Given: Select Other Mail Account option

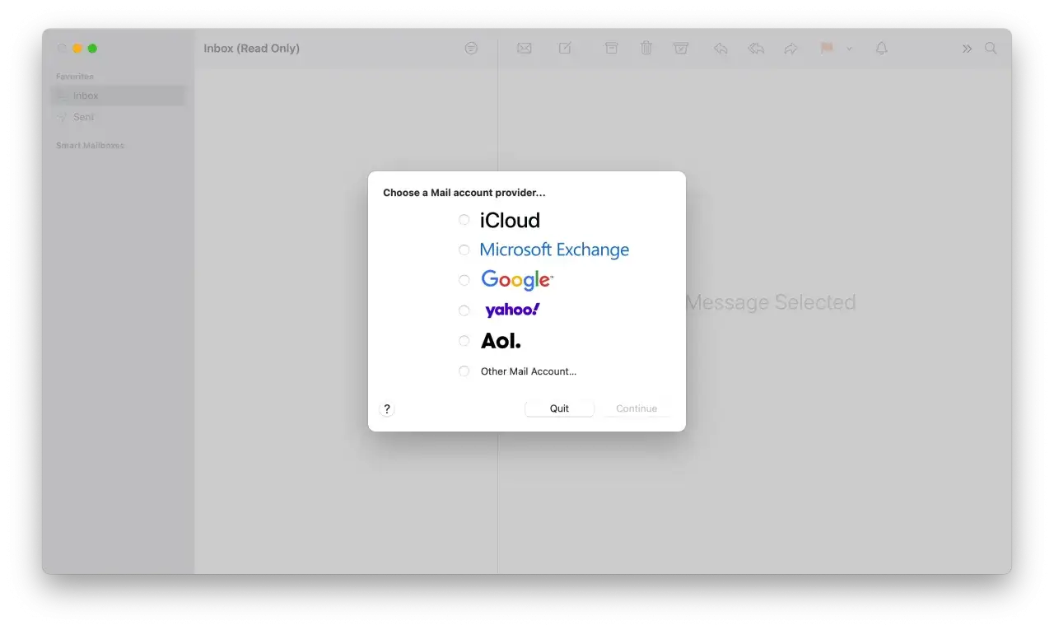Looking at the screenshot, I should pyautogui.click(x=464, y=371).
